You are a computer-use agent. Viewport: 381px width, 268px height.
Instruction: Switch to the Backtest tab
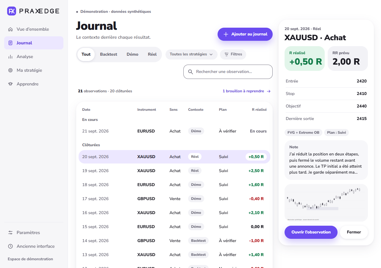tap(109, 54)
